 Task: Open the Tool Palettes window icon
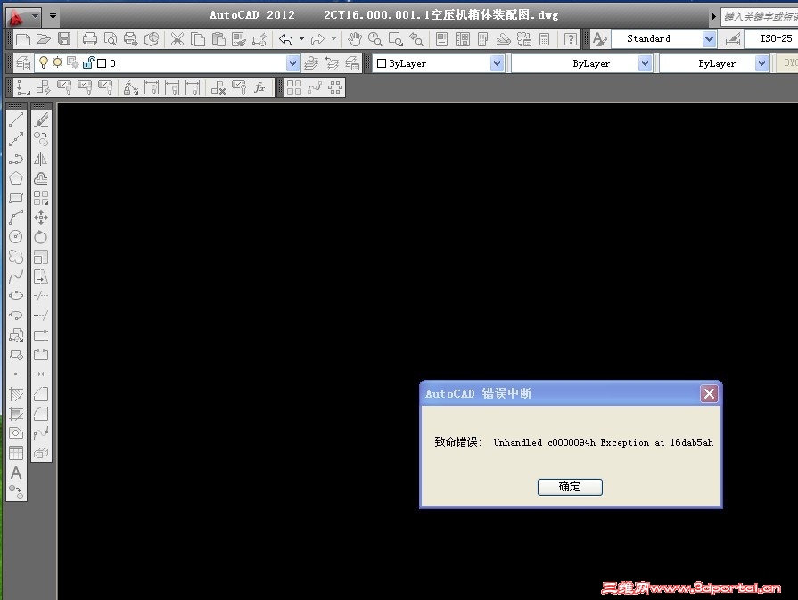pyautogui.click(x=483, y=38)
